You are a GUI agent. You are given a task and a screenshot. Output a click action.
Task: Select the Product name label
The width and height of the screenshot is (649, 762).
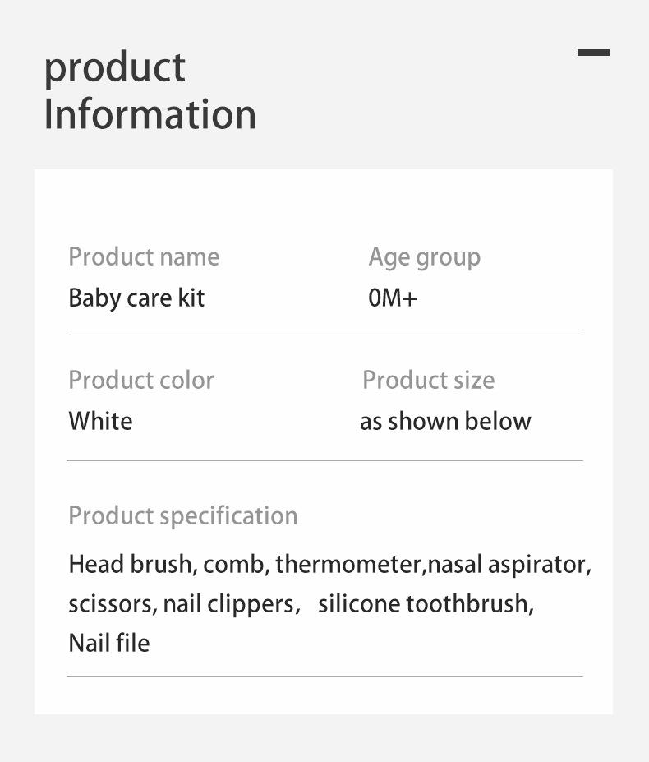coord(144,256)
